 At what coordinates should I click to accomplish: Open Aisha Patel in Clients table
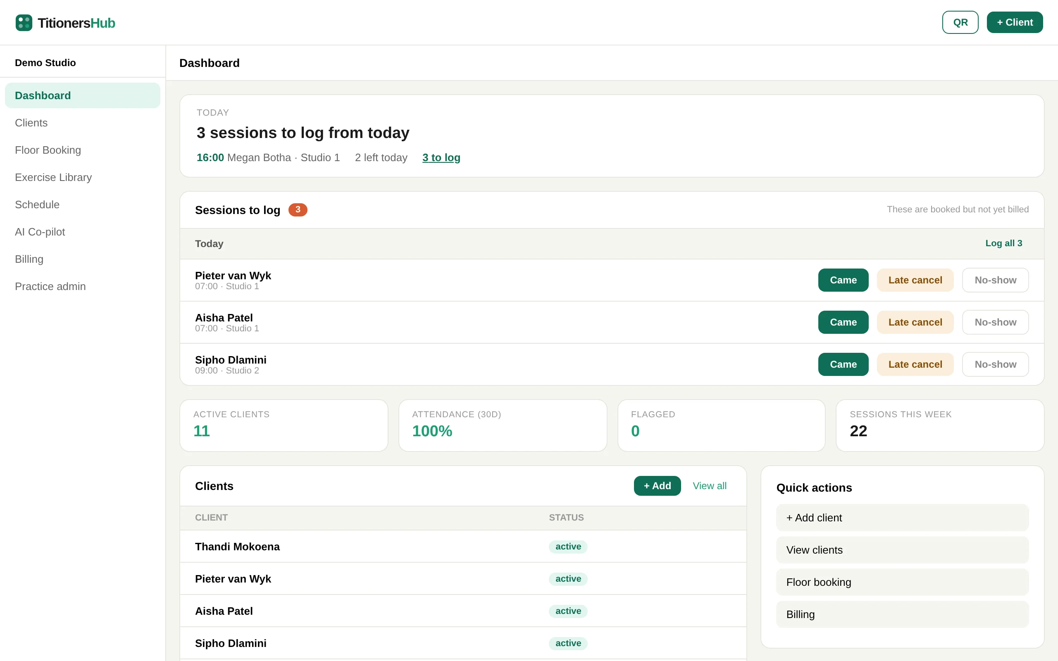(x=463, y=611)
